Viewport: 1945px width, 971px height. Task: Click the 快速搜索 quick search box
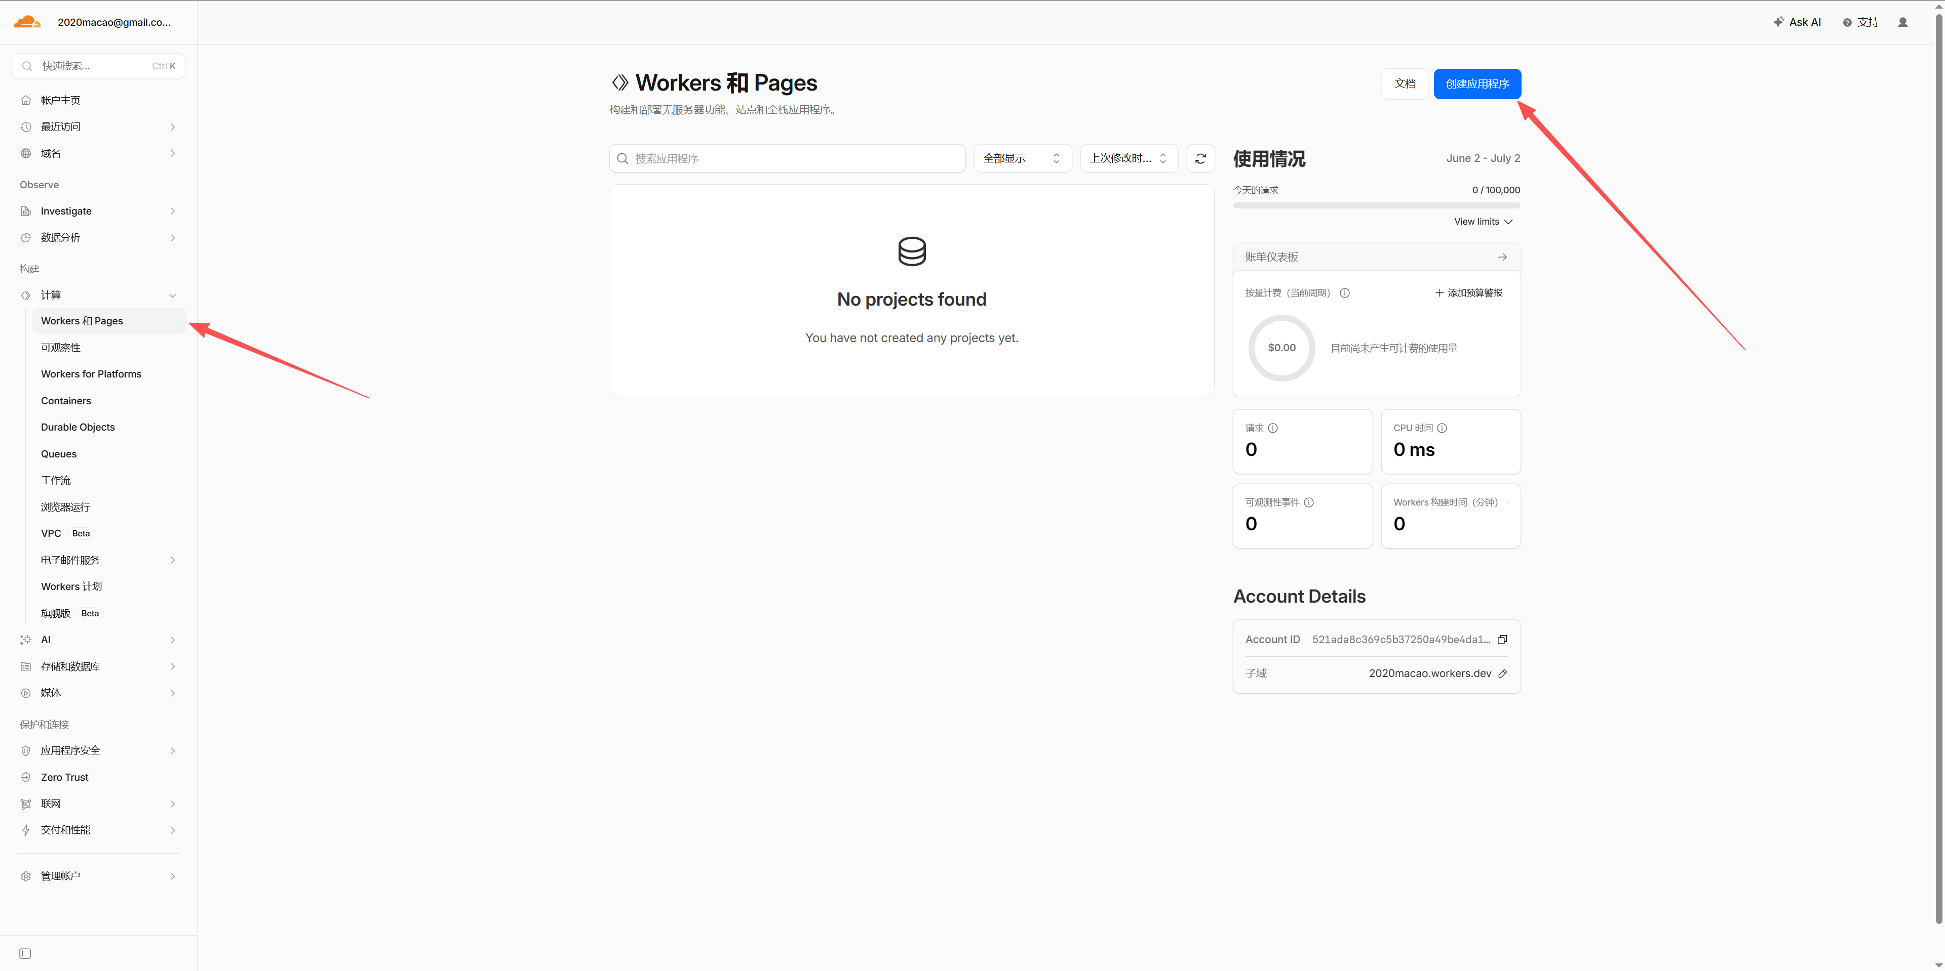98,66
